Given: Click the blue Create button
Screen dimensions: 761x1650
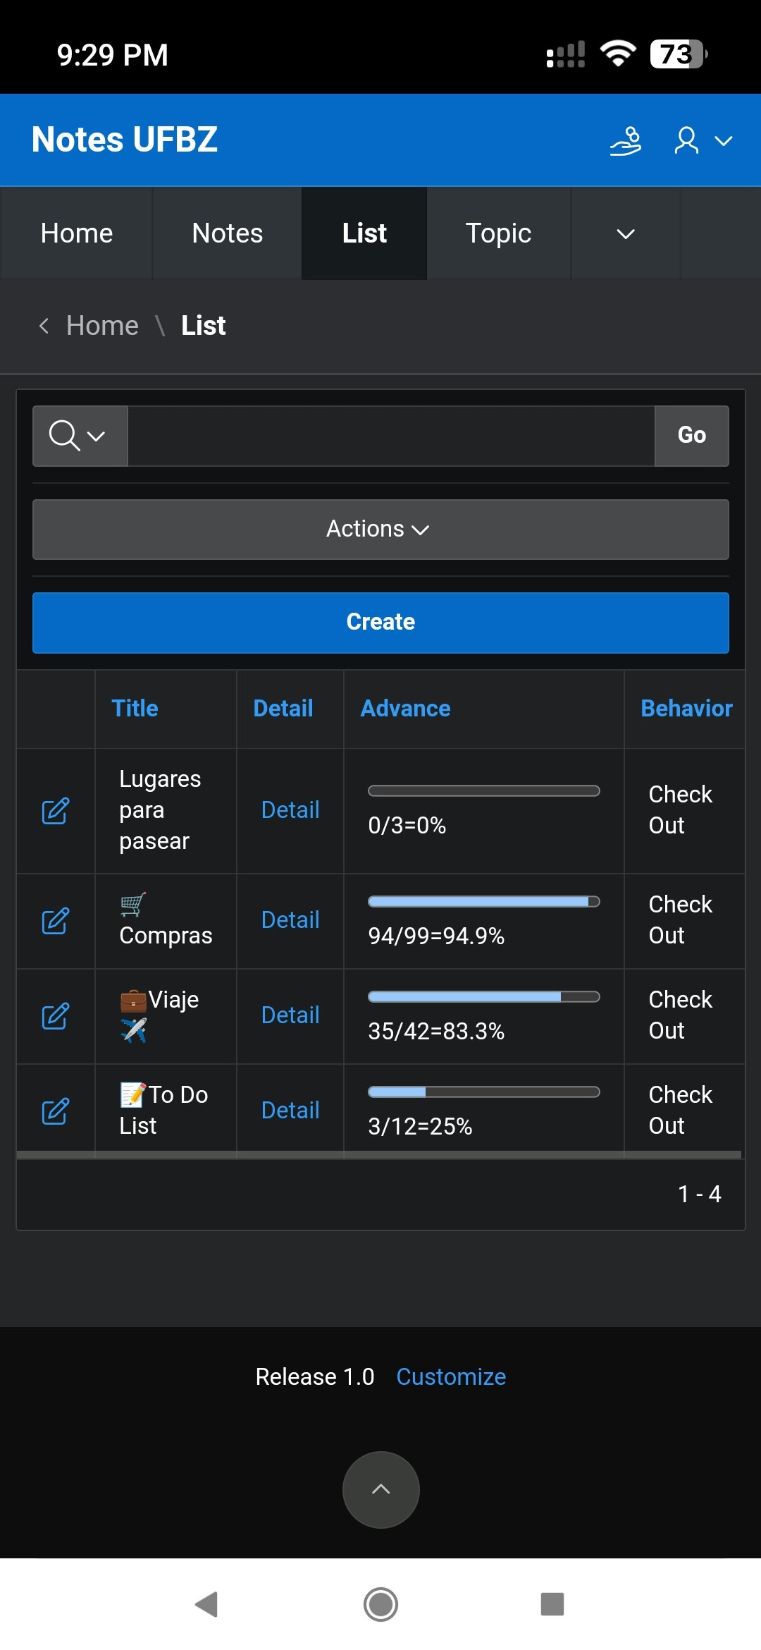Looking at the screenshot, I should [380, 623].
